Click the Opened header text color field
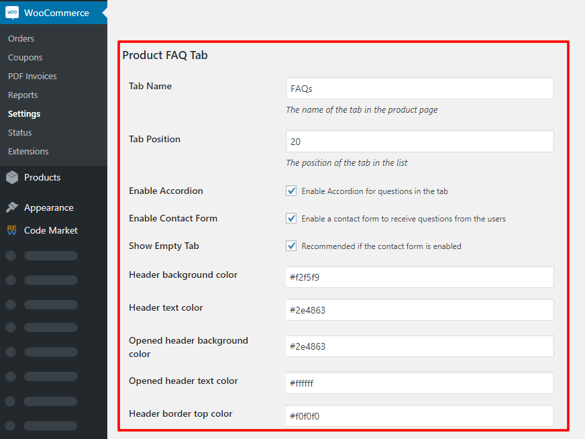 (419, 383)
